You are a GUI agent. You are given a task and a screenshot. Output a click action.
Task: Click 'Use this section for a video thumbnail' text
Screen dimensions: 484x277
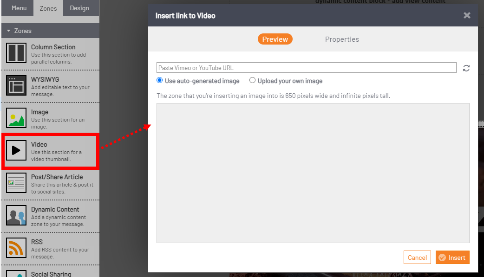(56, 156)
